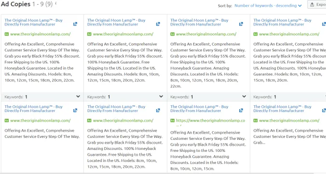Viewport: 326px width, 174px height.
Task: Open external link icon of second bottom-row ad card
Action: pos(158,111)
